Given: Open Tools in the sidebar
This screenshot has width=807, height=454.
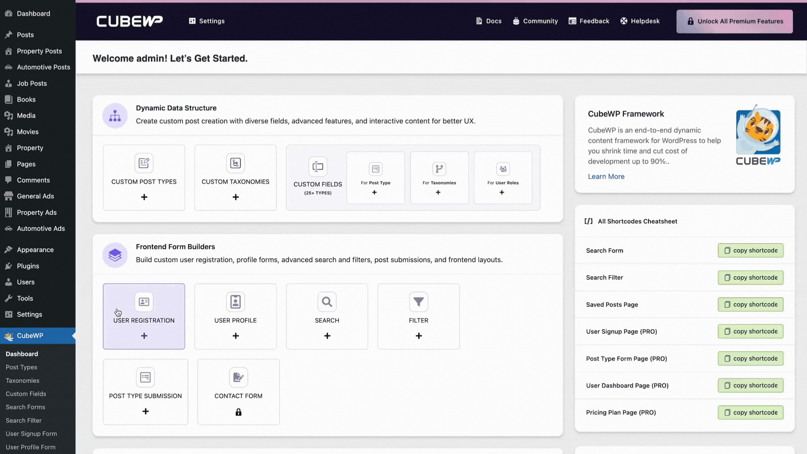Looking at the screenshot, I should pos(38,298).
